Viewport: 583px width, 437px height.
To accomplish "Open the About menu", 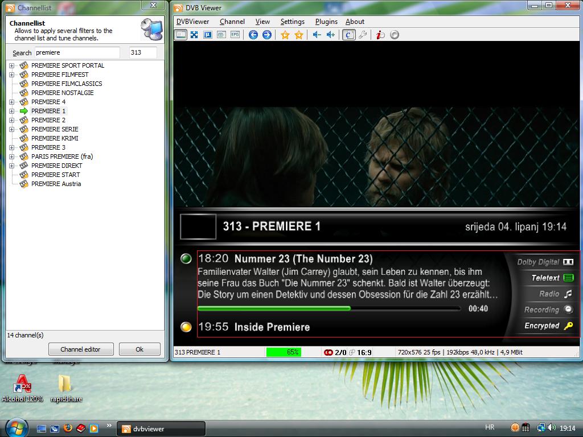I will click(355, 22).
